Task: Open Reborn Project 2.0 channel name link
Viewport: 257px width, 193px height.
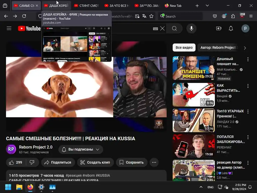Action: pyautogui.click(x=36, y=147)
